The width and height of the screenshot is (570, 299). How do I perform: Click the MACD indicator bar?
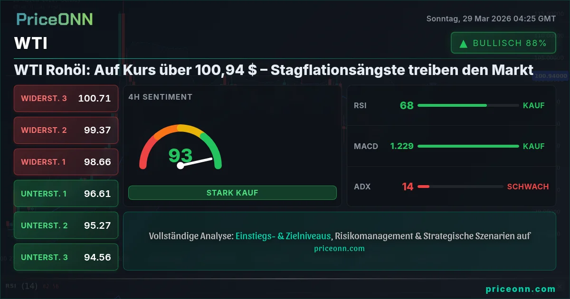point(468,146)
